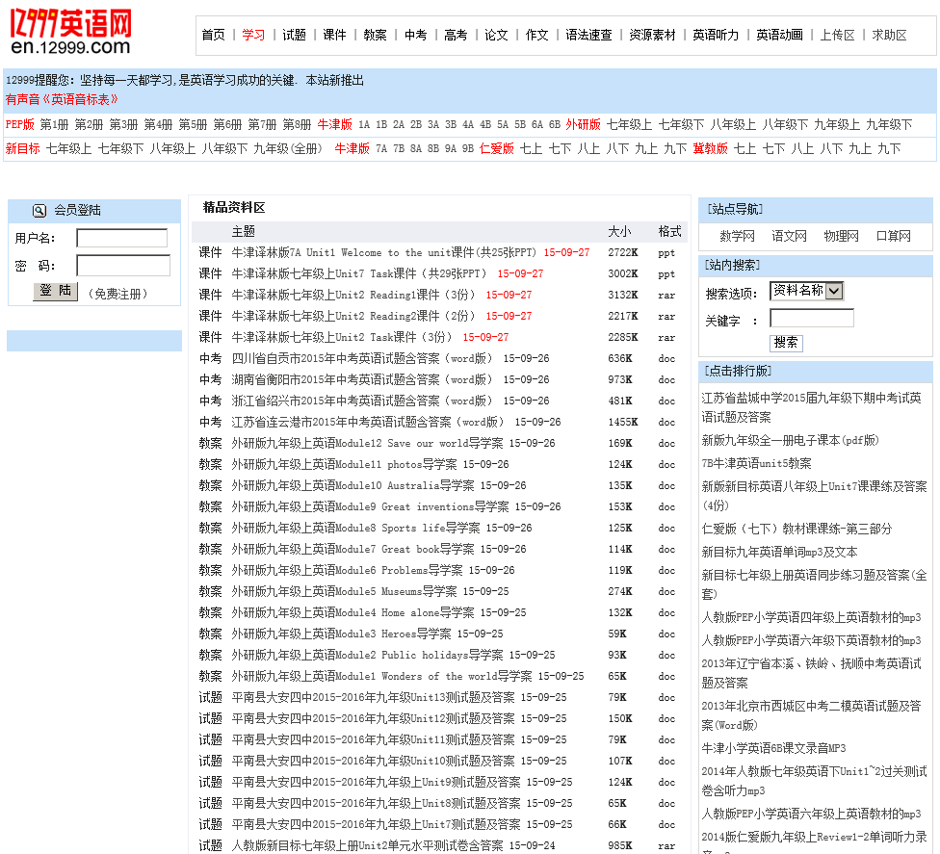
Task: Open 九年级(全册) under 新目标
Action: pyautogui.click(x=287, y=148)
